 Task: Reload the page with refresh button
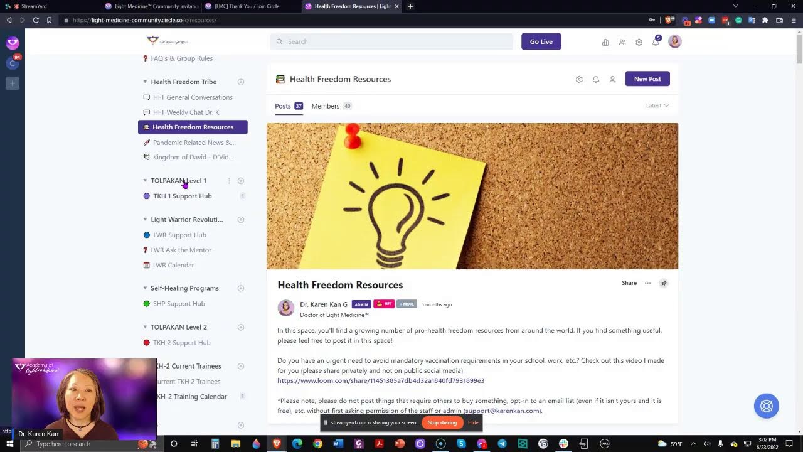(36, 20)
